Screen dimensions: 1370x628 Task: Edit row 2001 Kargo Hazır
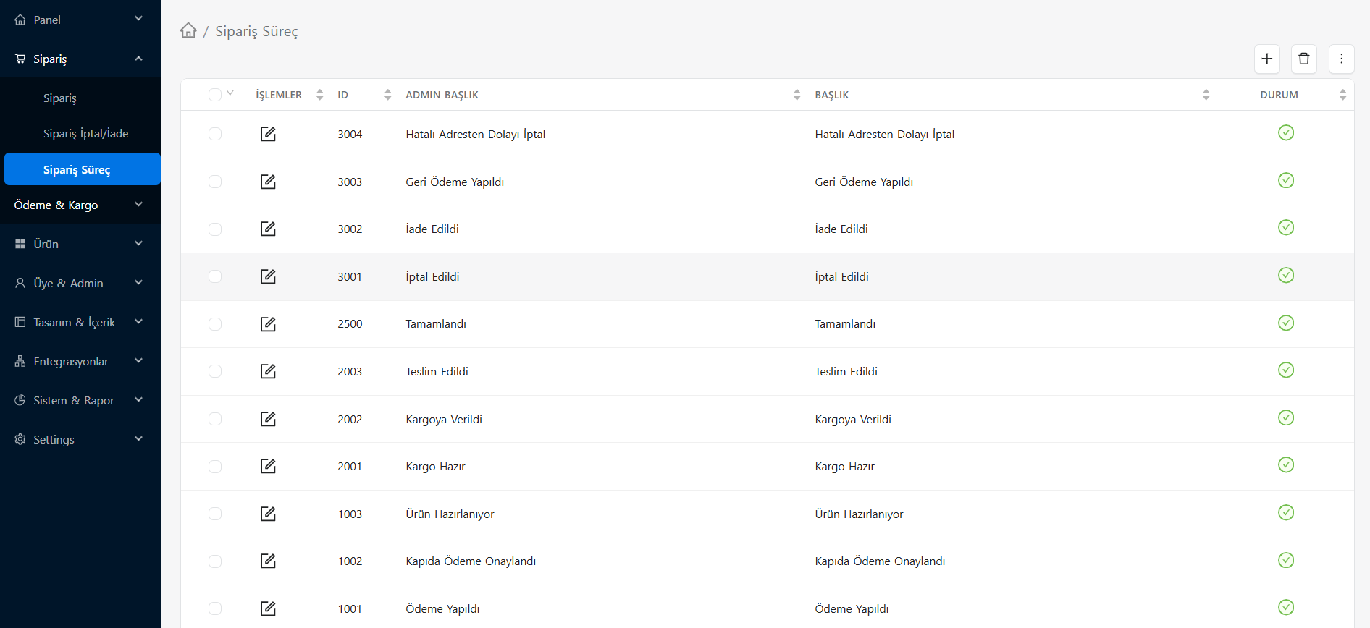tap(268, 466)
